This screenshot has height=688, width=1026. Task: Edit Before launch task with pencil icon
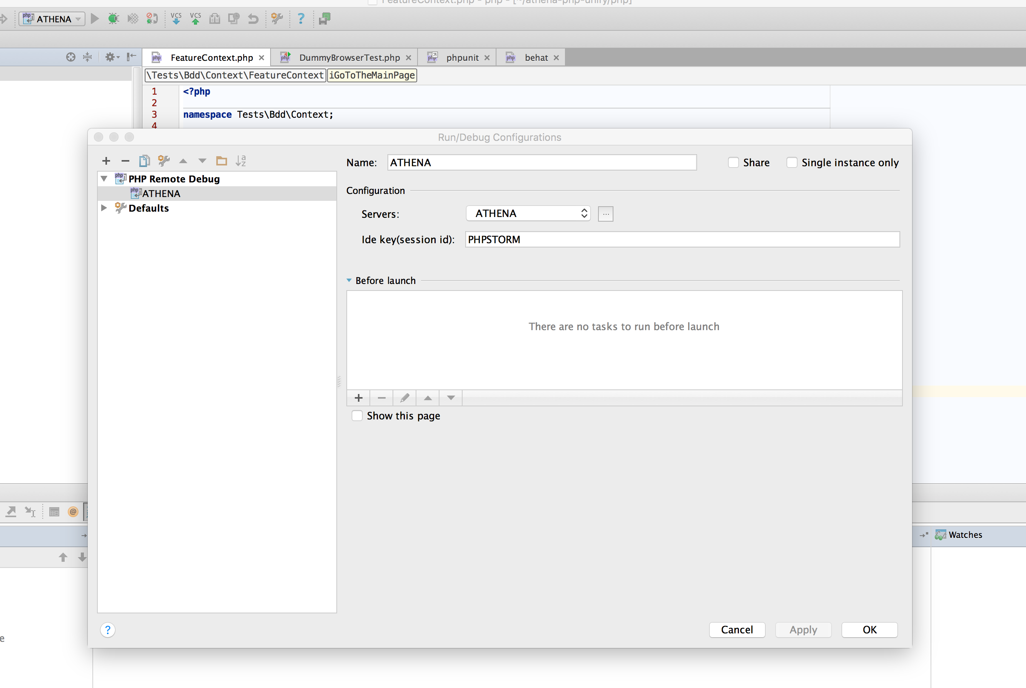[x=404, y=397]
